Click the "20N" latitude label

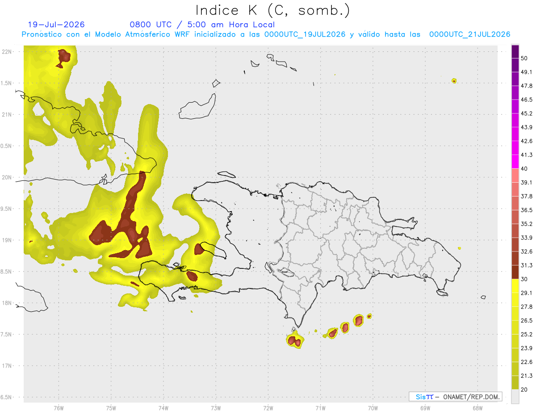pyautogui.click(x=7, y=177)
